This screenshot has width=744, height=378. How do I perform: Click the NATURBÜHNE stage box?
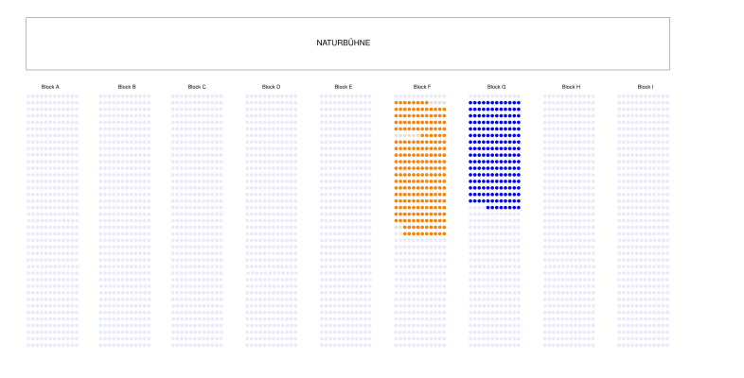347,43
